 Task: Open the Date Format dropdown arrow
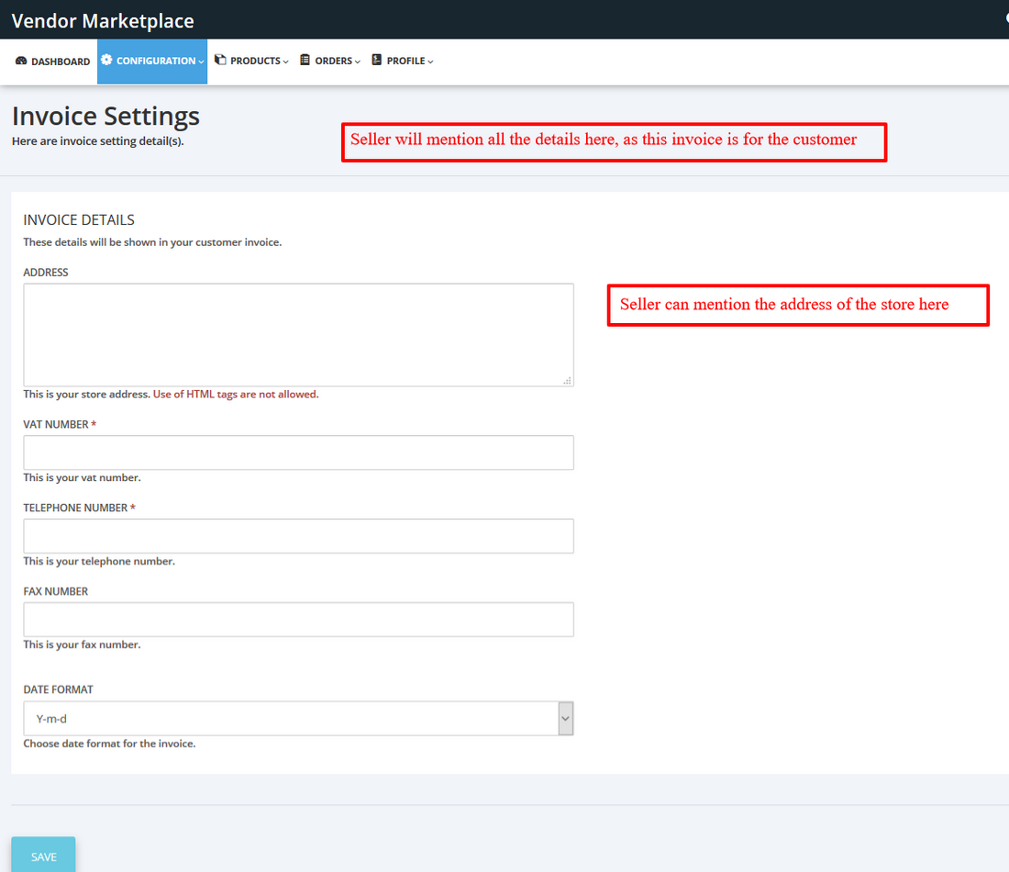tap(565, 719)
